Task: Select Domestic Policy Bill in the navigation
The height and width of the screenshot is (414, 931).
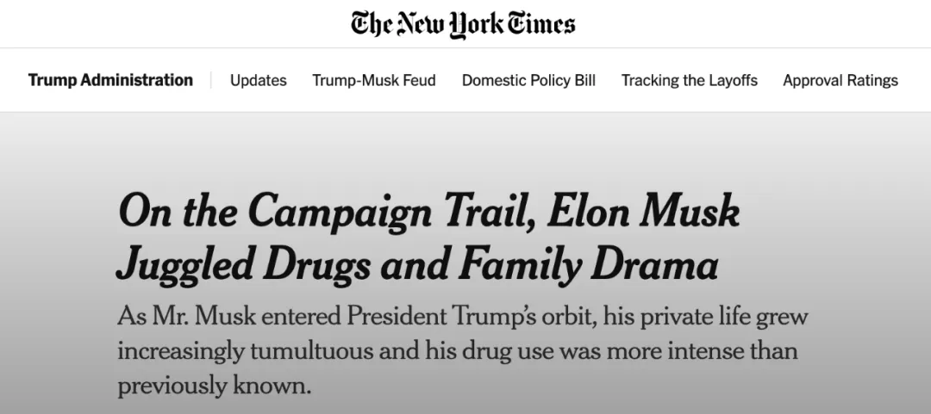Action: 528,80
